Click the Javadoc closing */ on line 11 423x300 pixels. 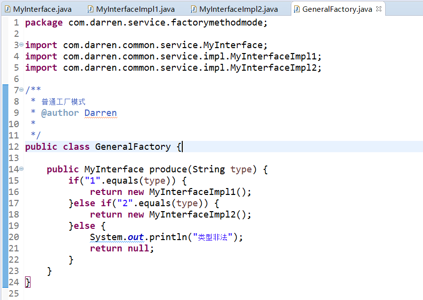35,135
